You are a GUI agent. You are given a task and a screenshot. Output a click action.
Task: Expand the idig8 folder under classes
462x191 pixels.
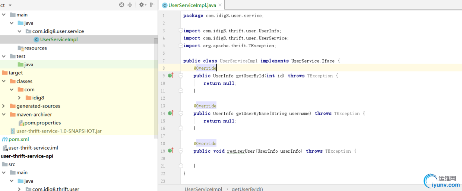(x=19, y=98)
